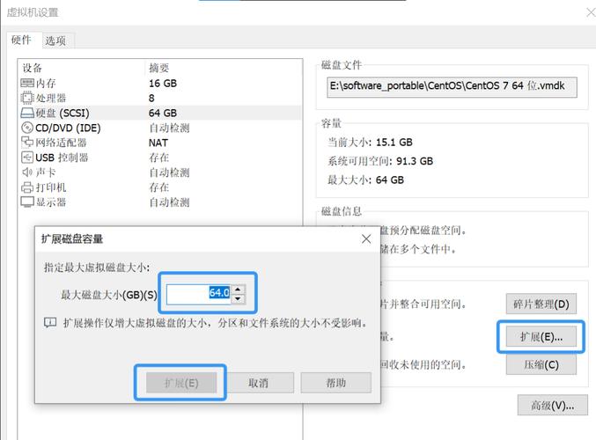Increase max disk size with up arrow

[x=238, y=290]
